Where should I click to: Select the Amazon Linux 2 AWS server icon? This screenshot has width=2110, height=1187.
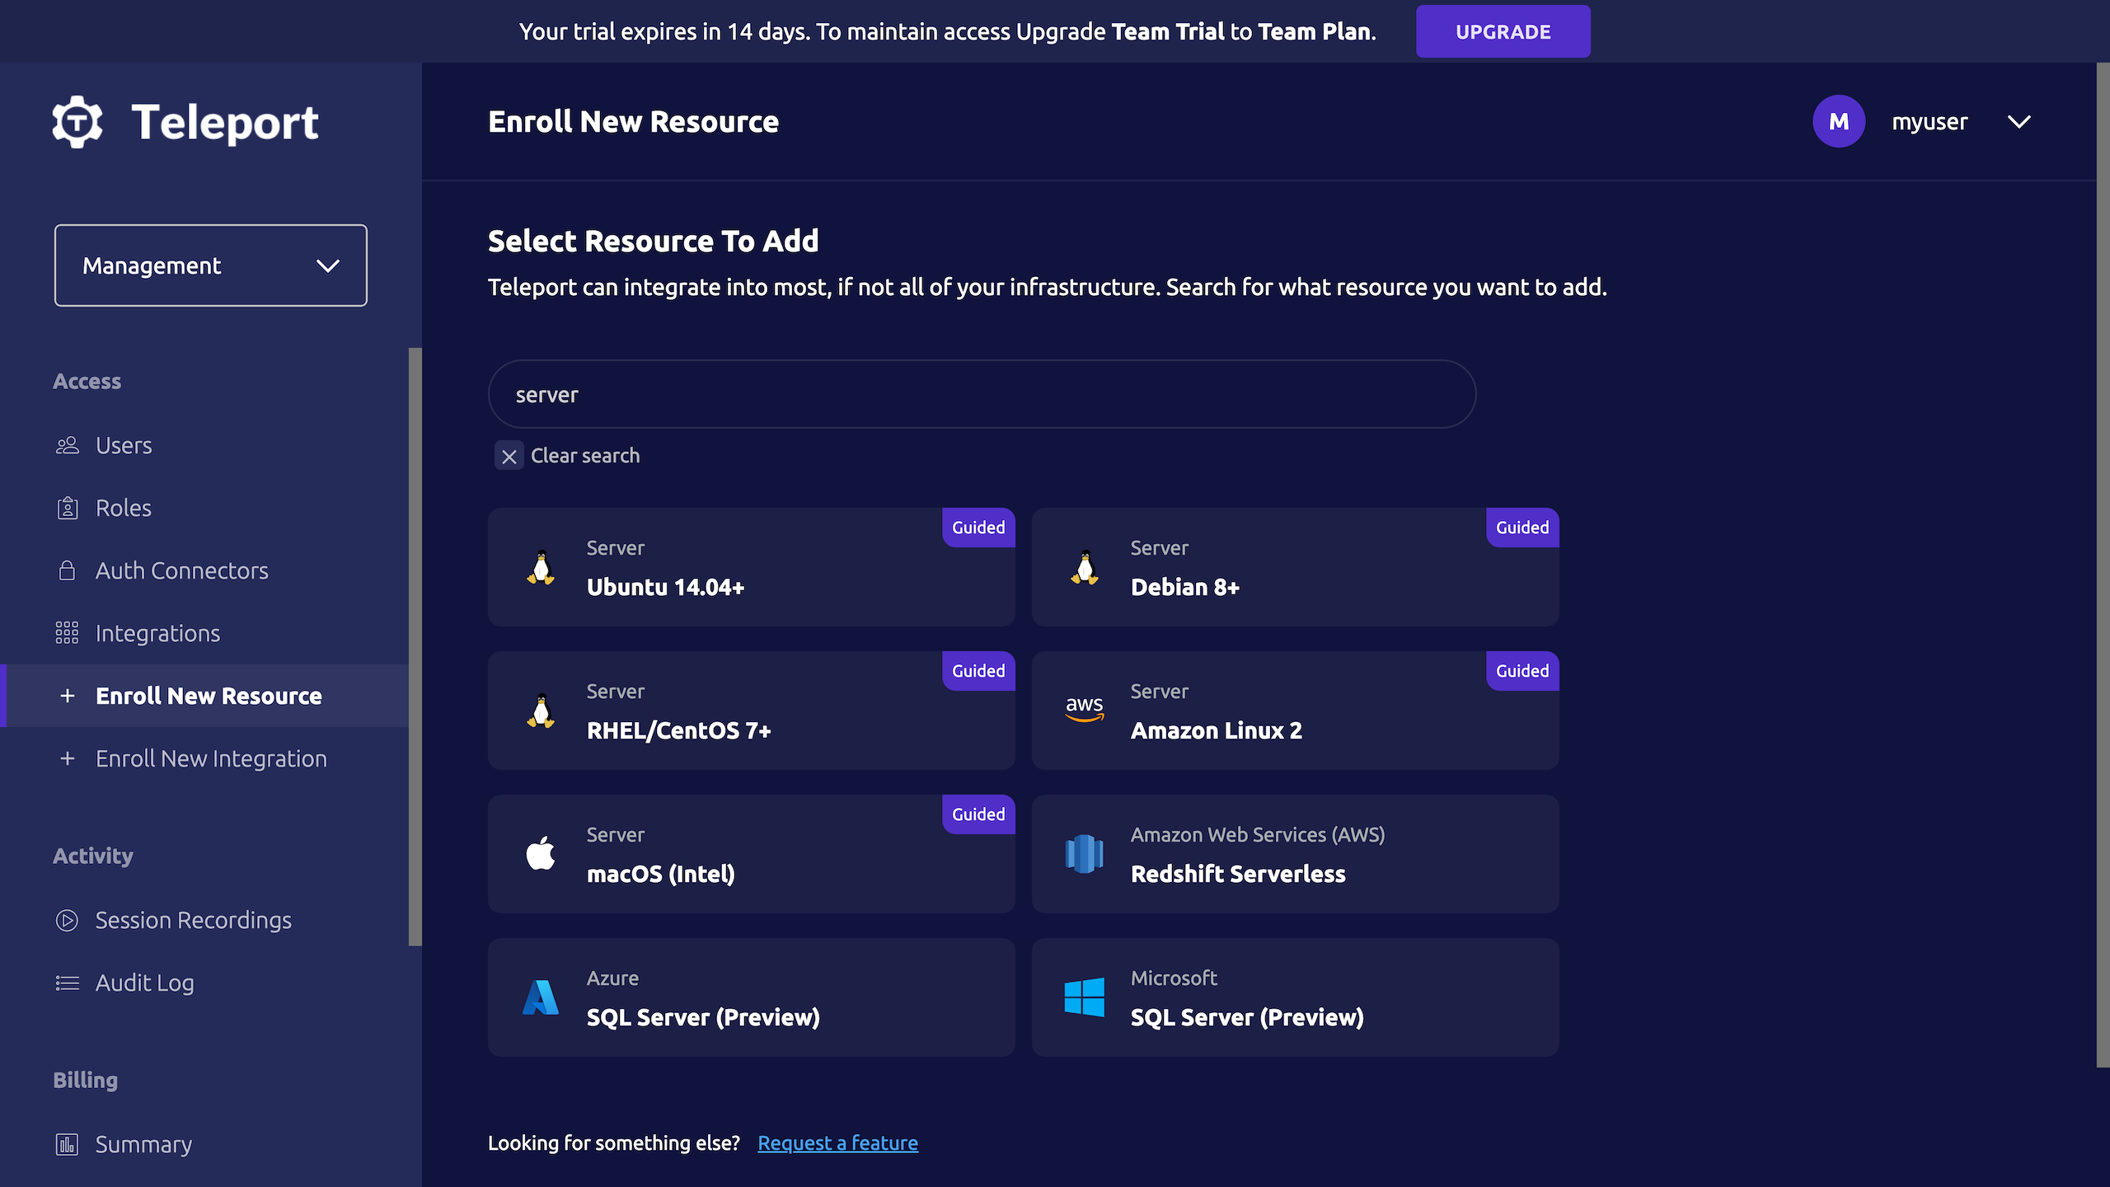tap(1084, 709)
